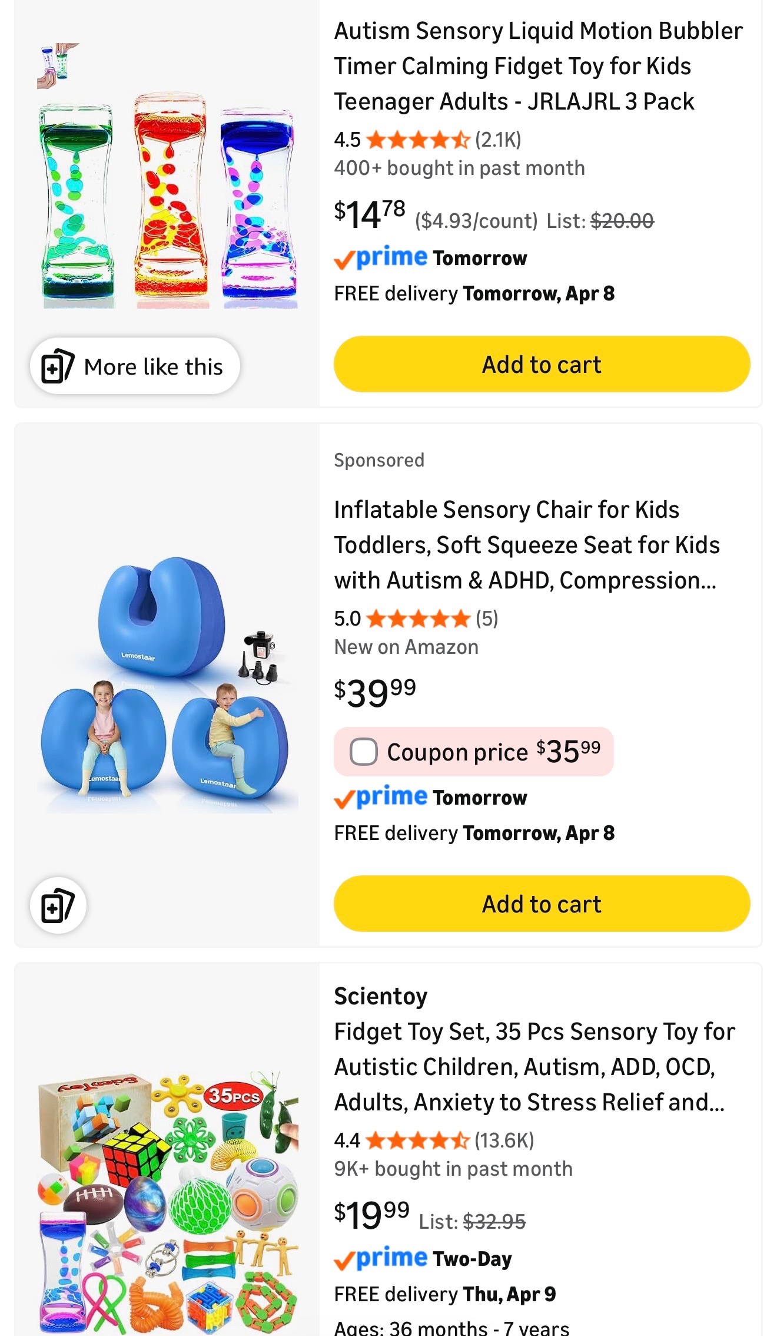Open the 35 Pcs fidget set image
Image resolution: width=777 pixels, height=1336 pixels.
(x=167, y=1202)
